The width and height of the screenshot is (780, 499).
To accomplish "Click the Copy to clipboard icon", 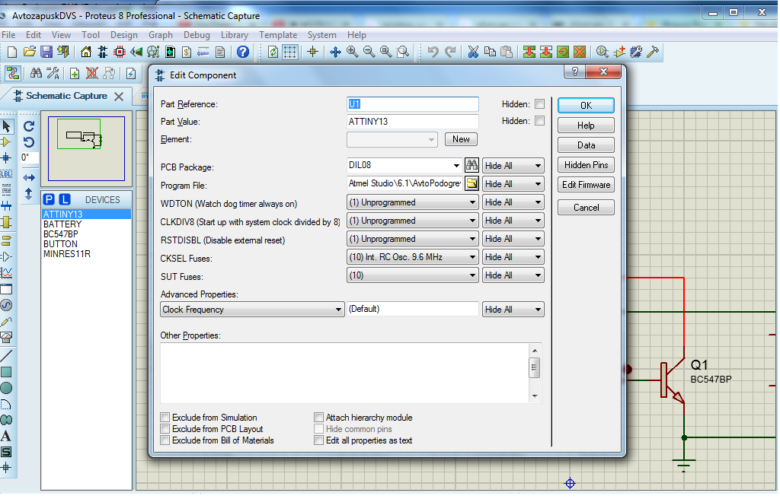I will (490, 52).
